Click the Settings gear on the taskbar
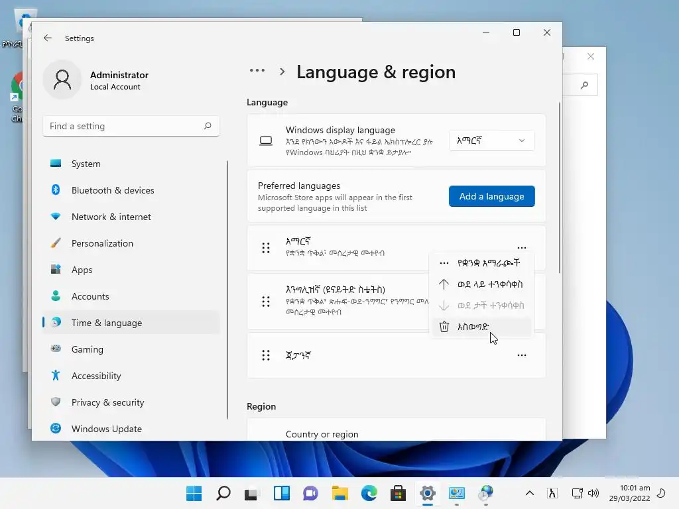The height and width of the screenshot is (509, 679). tap(428, 493)
